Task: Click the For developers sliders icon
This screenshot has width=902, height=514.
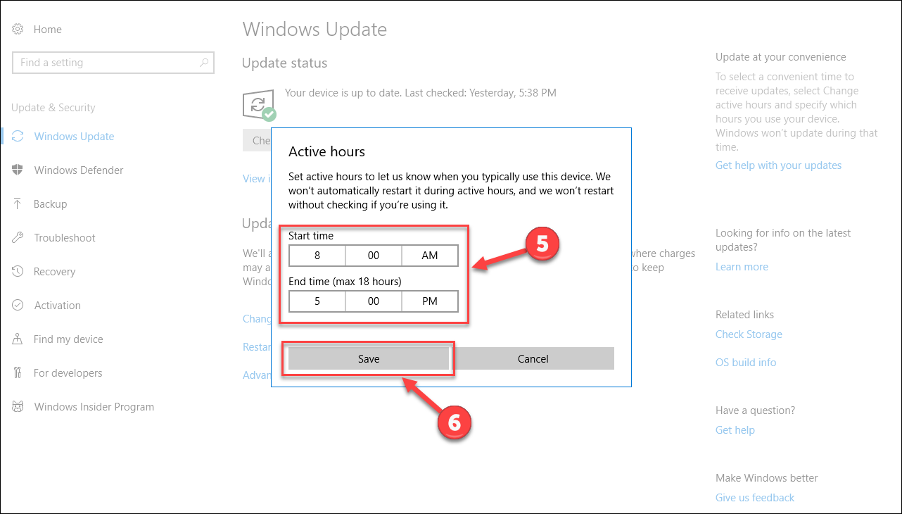Action: click(18, 373)
